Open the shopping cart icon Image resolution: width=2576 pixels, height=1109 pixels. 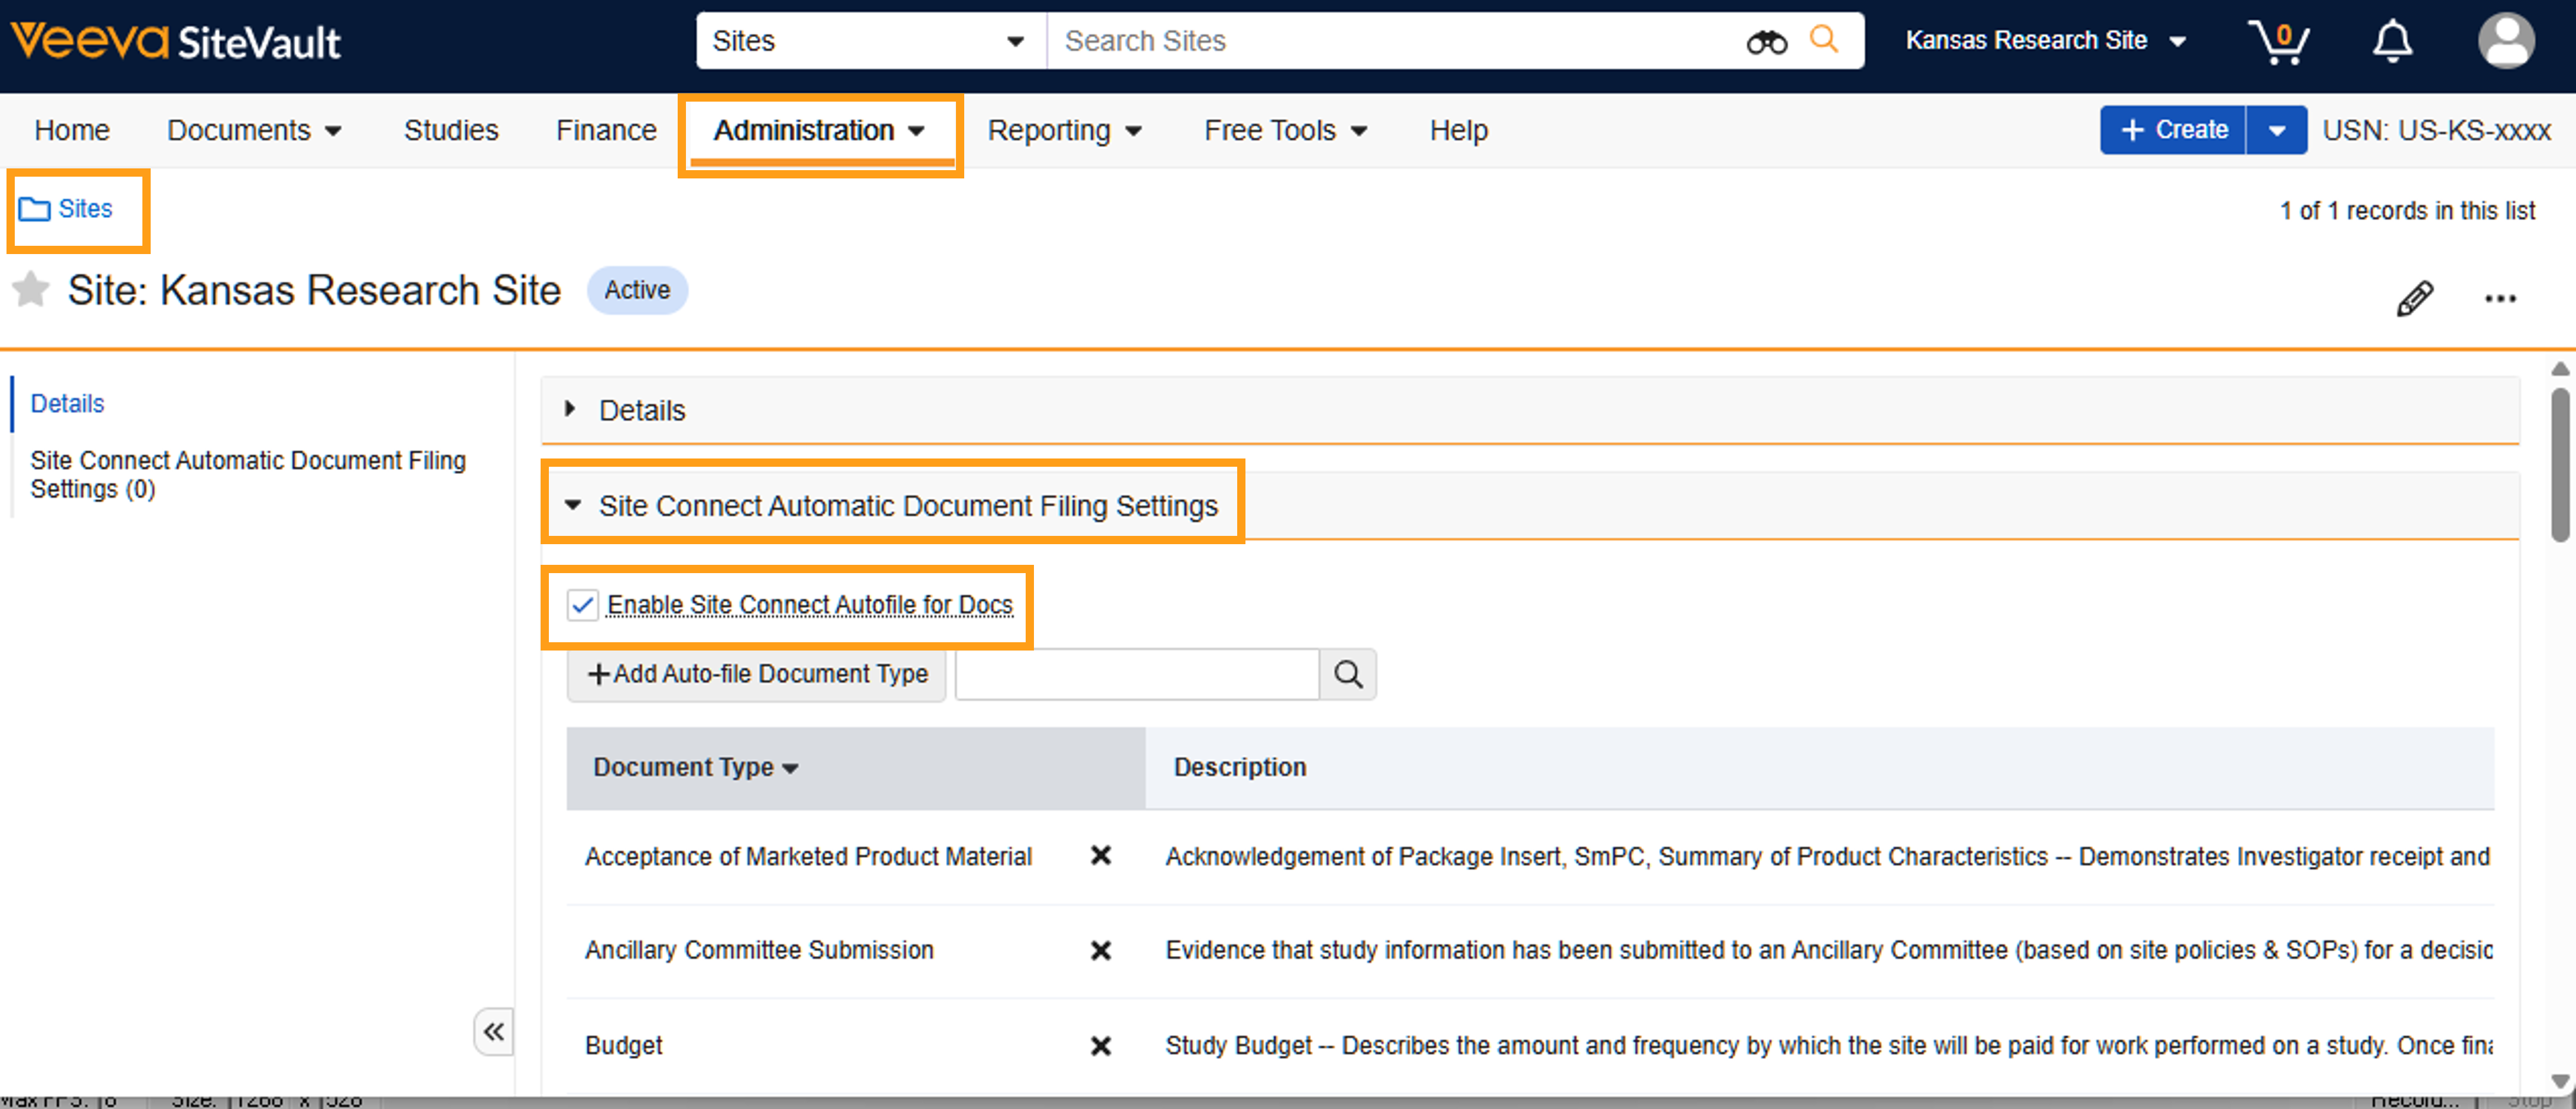(2278, 42)
